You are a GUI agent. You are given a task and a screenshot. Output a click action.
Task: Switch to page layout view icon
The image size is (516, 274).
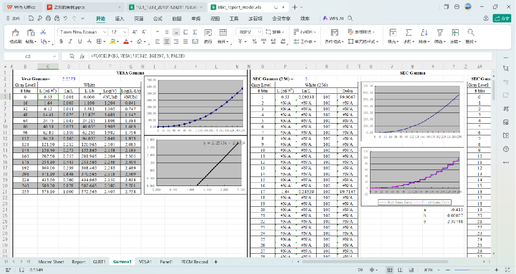400,270
